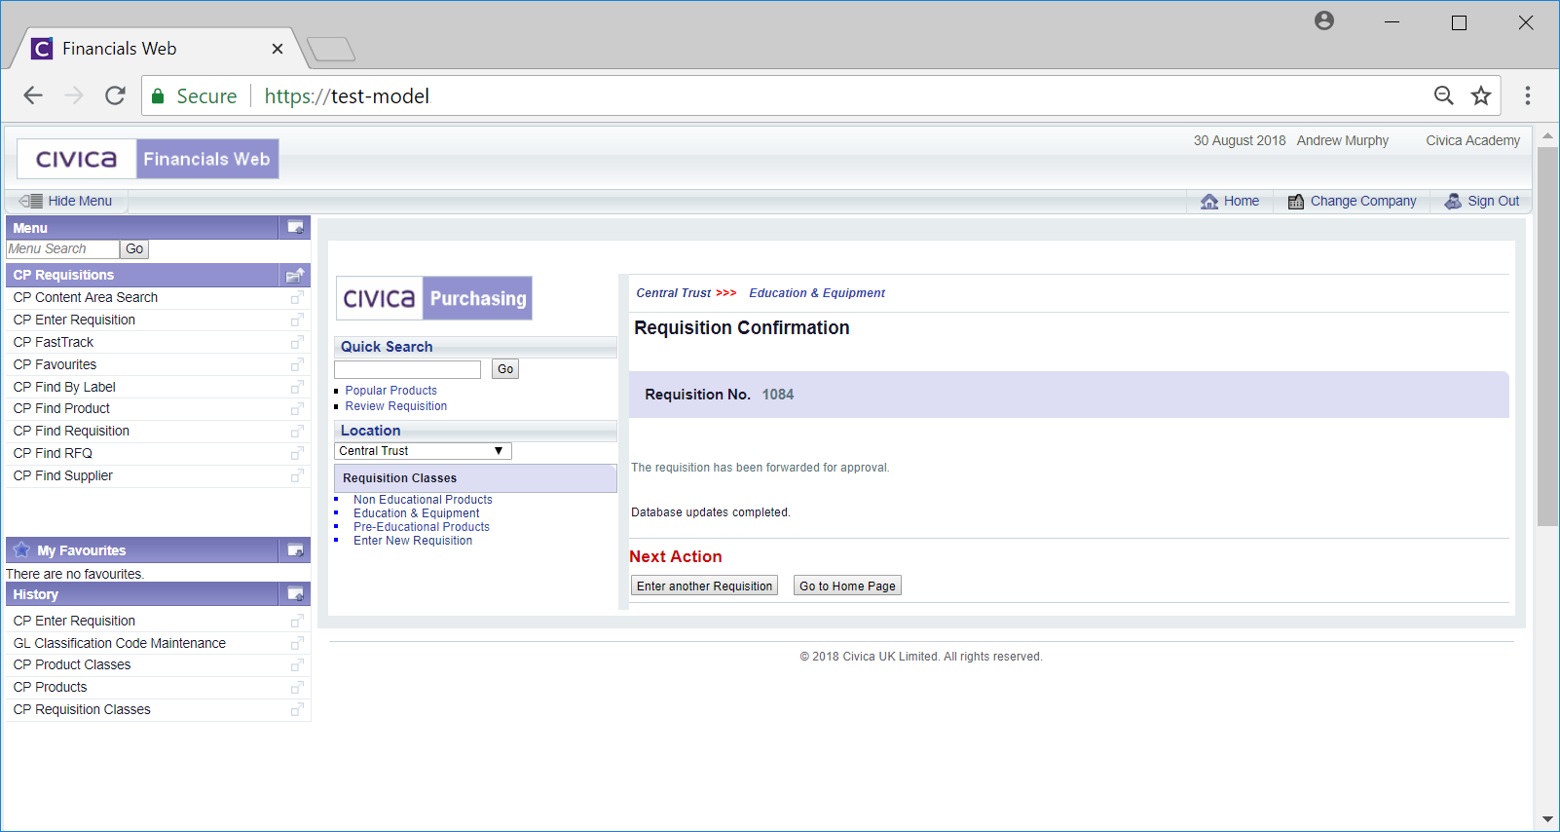Click the page vertical scrollbar thumb
The height and width of the screenshot is (832, 1560).
tap(1547, 336)
